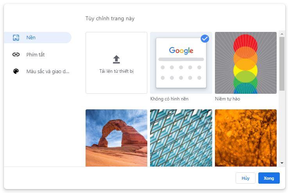The width and height of the screenshot is (288, 193).
Task: Click the Google logo in default preview
Action: 181,51
